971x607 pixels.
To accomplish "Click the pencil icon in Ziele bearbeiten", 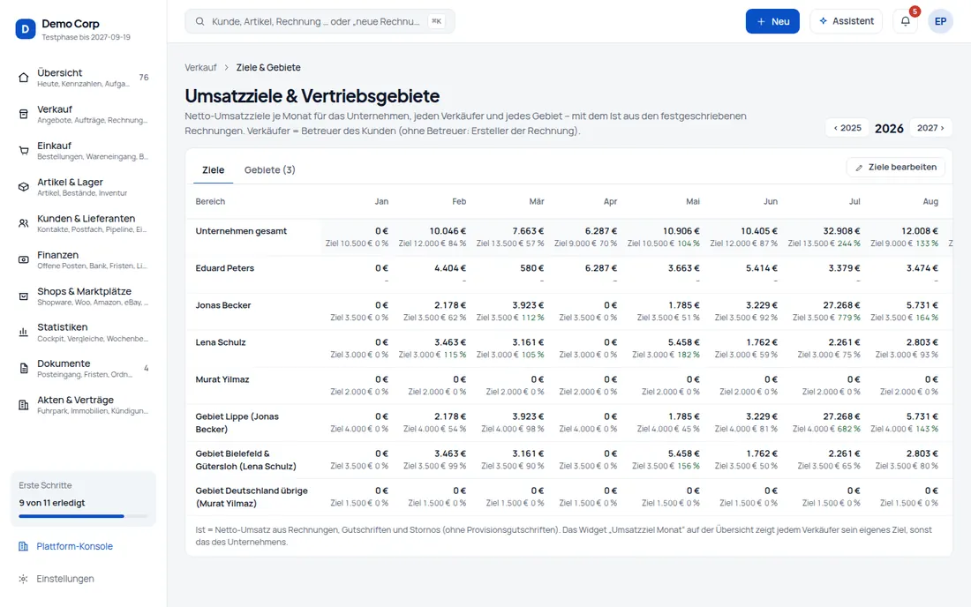I will pos(859,168).
